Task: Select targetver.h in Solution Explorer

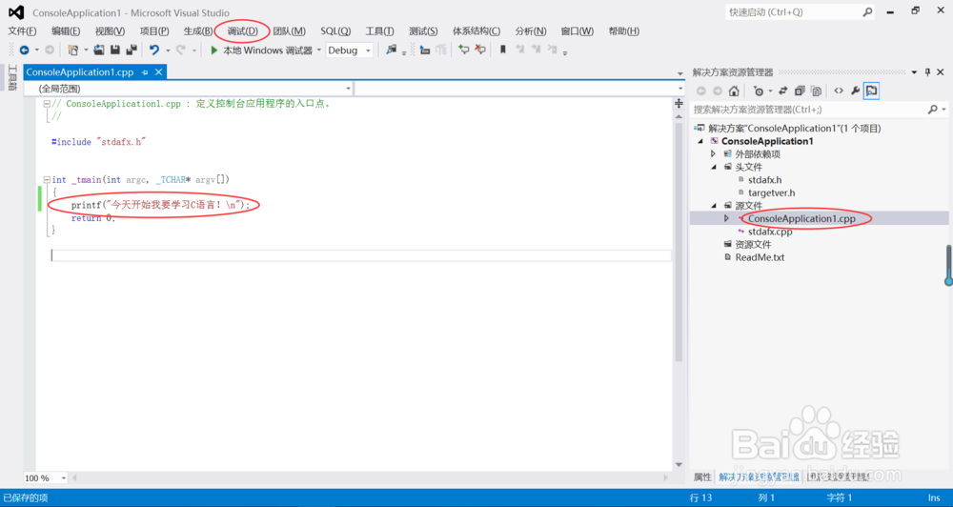Action: (771, 193)
